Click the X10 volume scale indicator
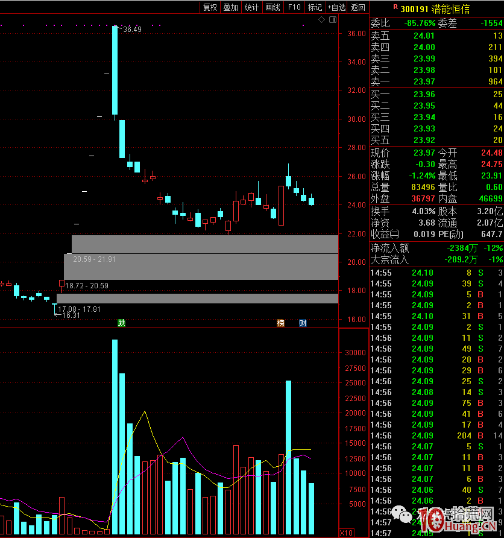Screen dimensions: 504x538 coord(346,533)
